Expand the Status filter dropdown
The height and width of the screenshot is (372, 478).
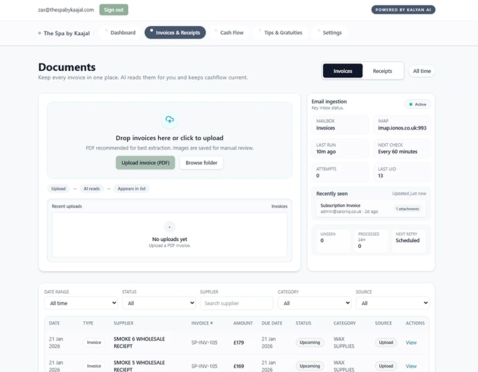(158, 303)
